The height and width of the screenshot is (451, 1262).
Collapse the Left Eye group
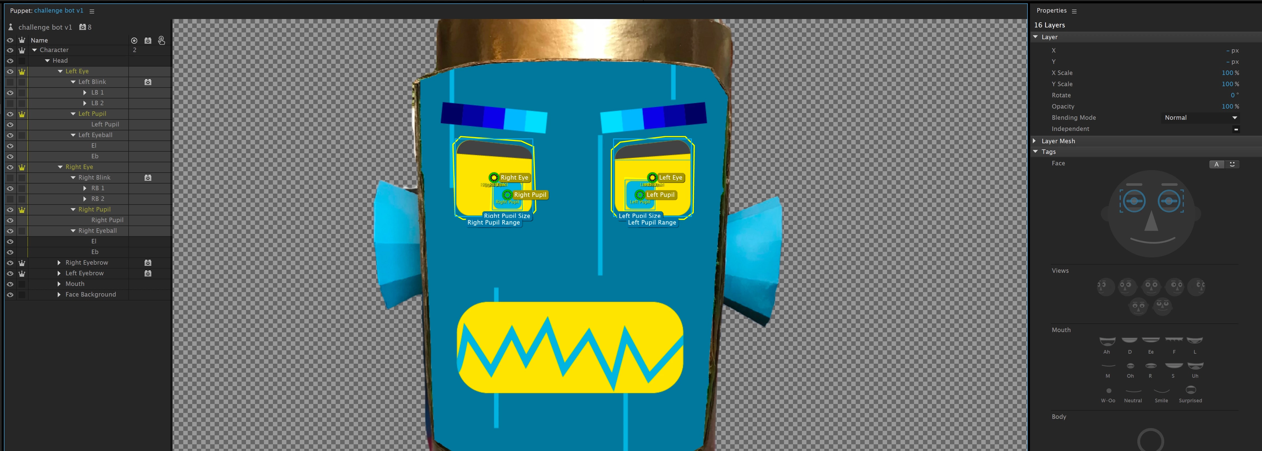click(x=60, y=71)
